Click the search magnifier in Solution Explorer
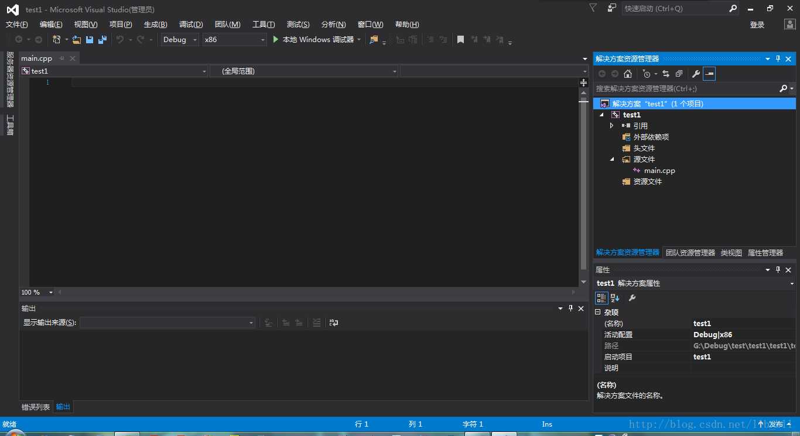800x436 pixels. click(x=784, y=88)
